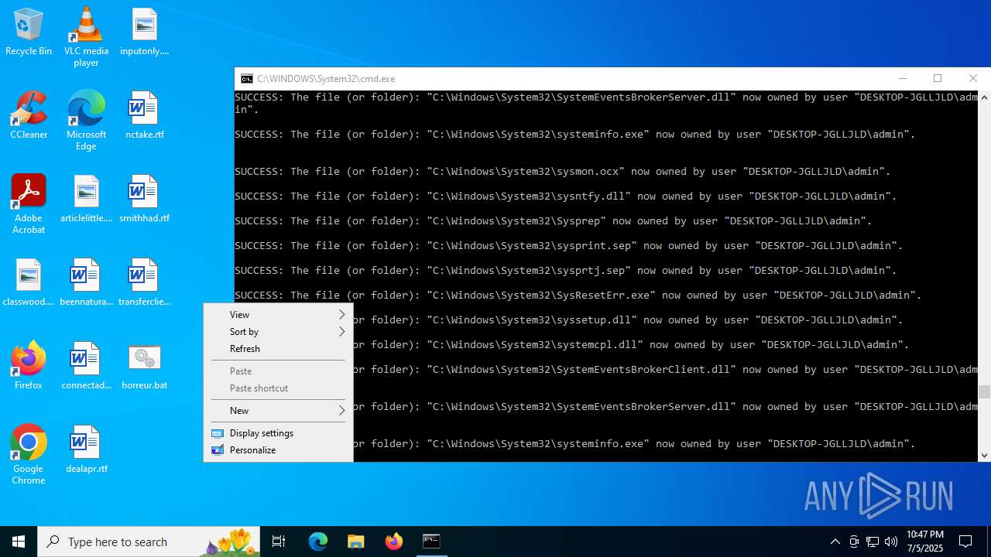The height and width of the screenshot is (557, 991).
Task: Choose Refresh in the context menu
Action: click(x=278, y=348)
